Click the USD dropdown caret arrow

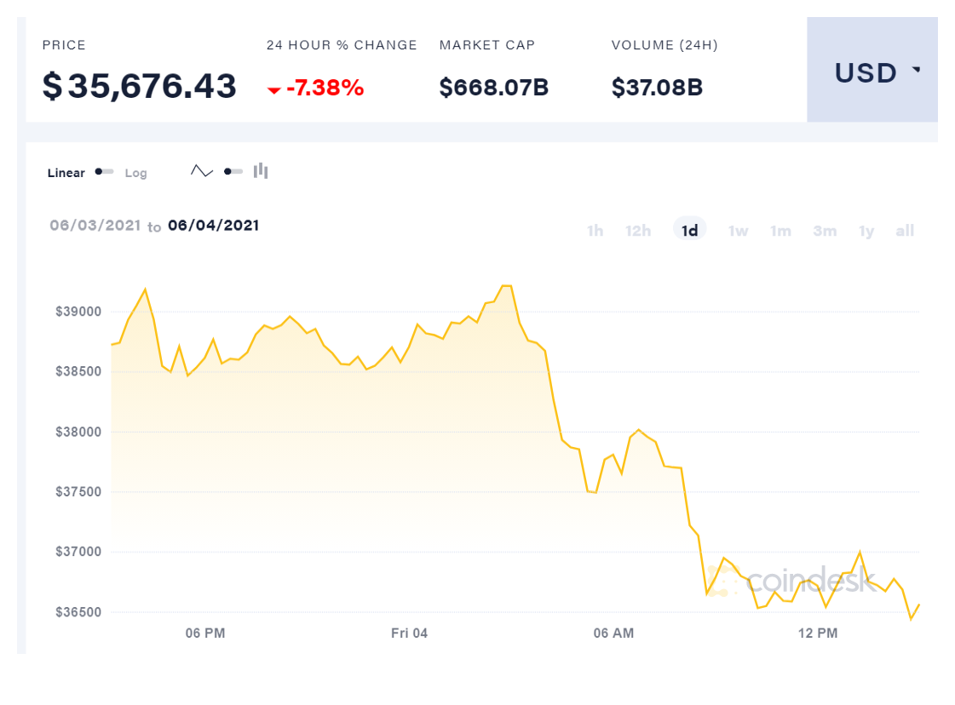(x=917, y=71)
